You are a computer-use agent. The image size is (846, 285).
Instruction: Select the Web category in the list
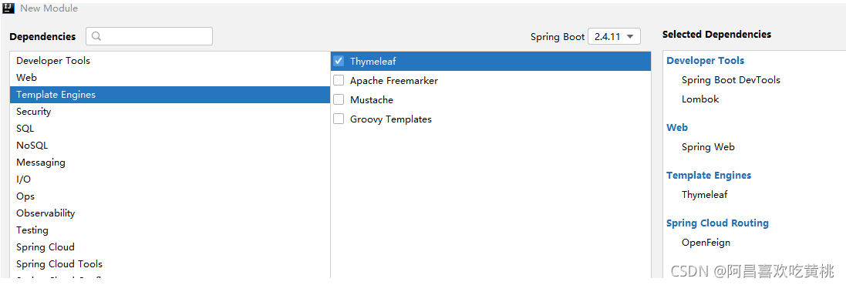(170, 78)
